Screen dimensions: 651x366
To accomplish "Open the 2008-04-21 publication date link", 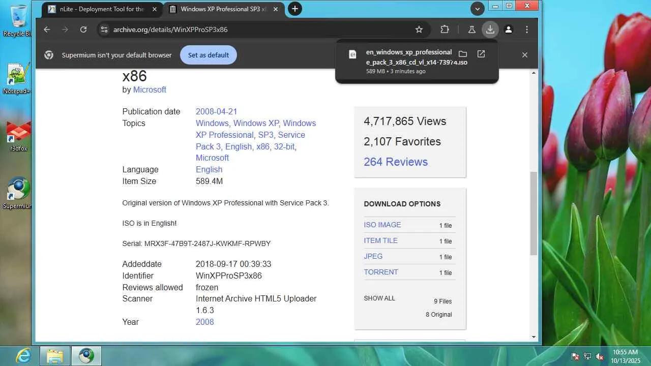I will click(x=216, y=111).
